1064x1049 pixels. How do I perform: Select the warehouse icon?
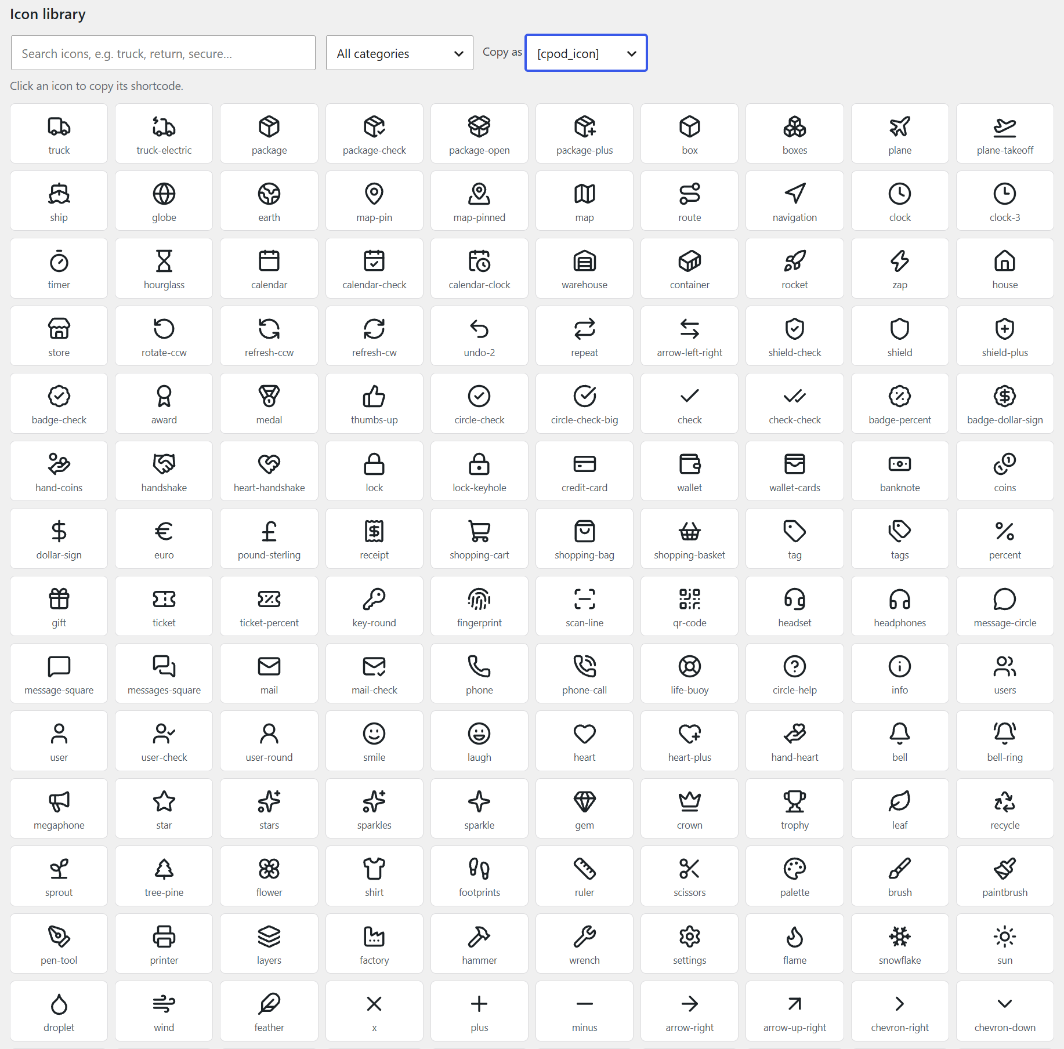584,268
